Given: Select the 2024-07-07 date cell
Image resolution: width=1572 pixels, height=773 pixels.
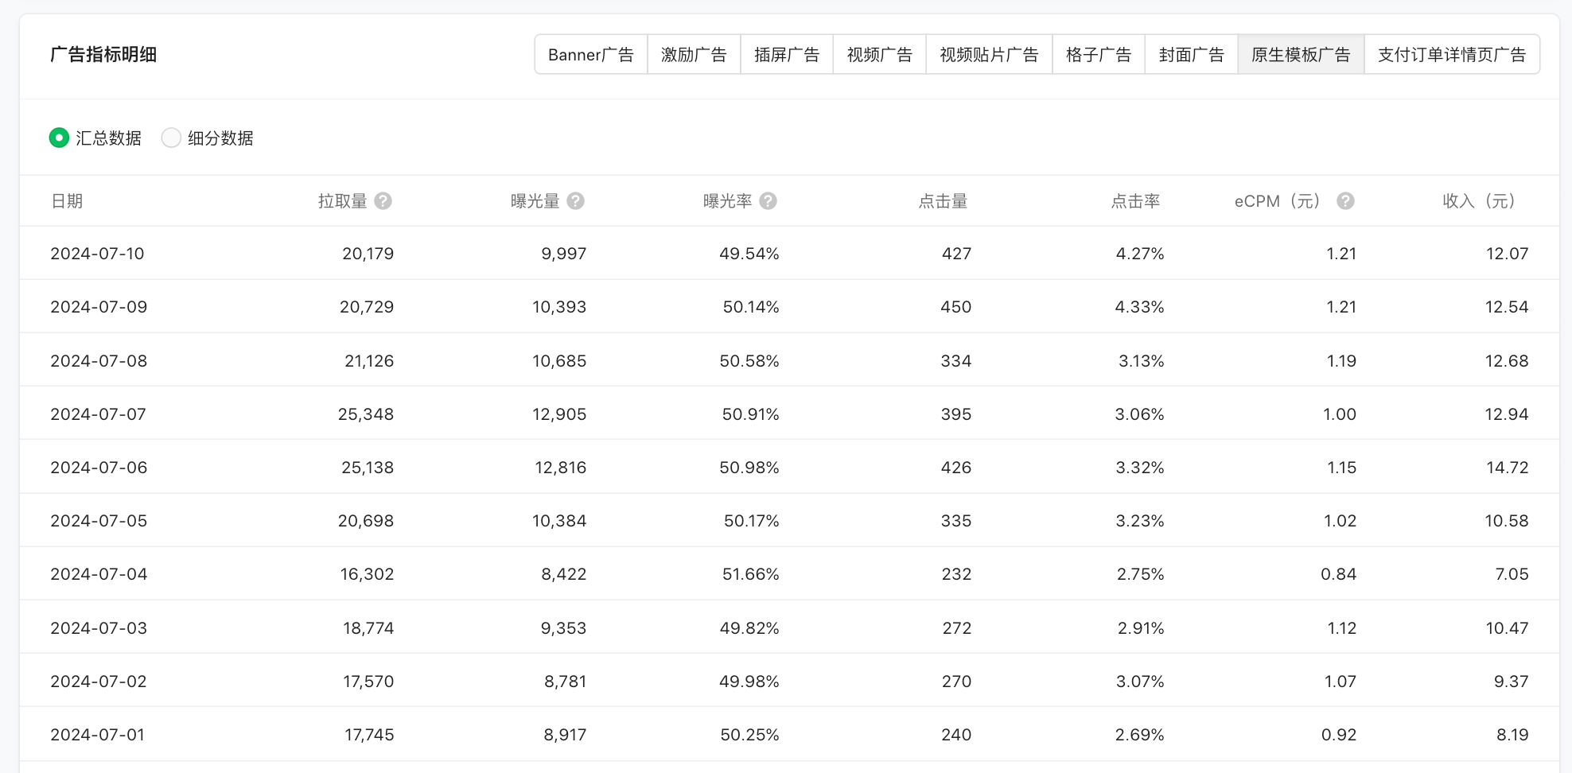Looking at the screenshot, I should (98, 414).
